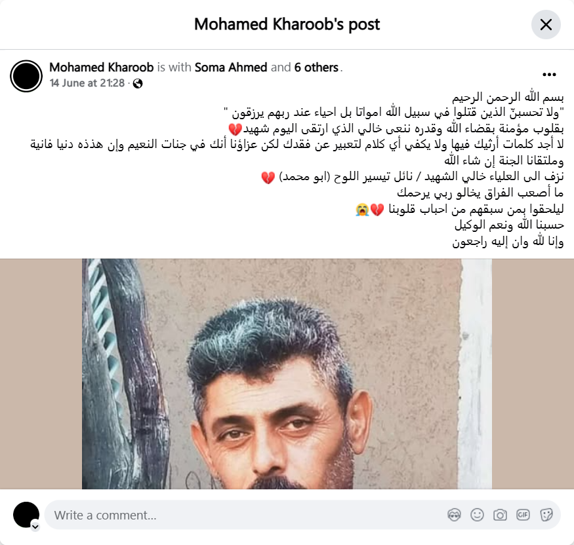Click the Arabic post text body
The height and width of the screenshot is (545, 574).
[x=297, y=170]
